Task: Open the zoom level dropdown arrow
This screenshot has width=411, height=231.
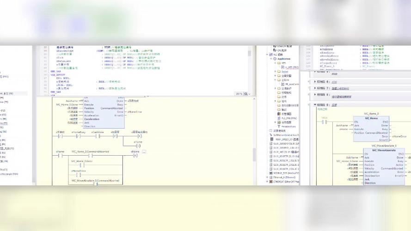Action: coord(249,94)
